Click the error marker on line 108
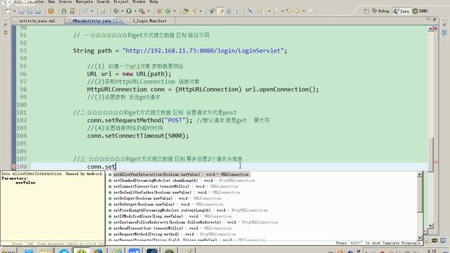This screenshot has width=450, height=253. pyautogui.click(x=14, y=167)
